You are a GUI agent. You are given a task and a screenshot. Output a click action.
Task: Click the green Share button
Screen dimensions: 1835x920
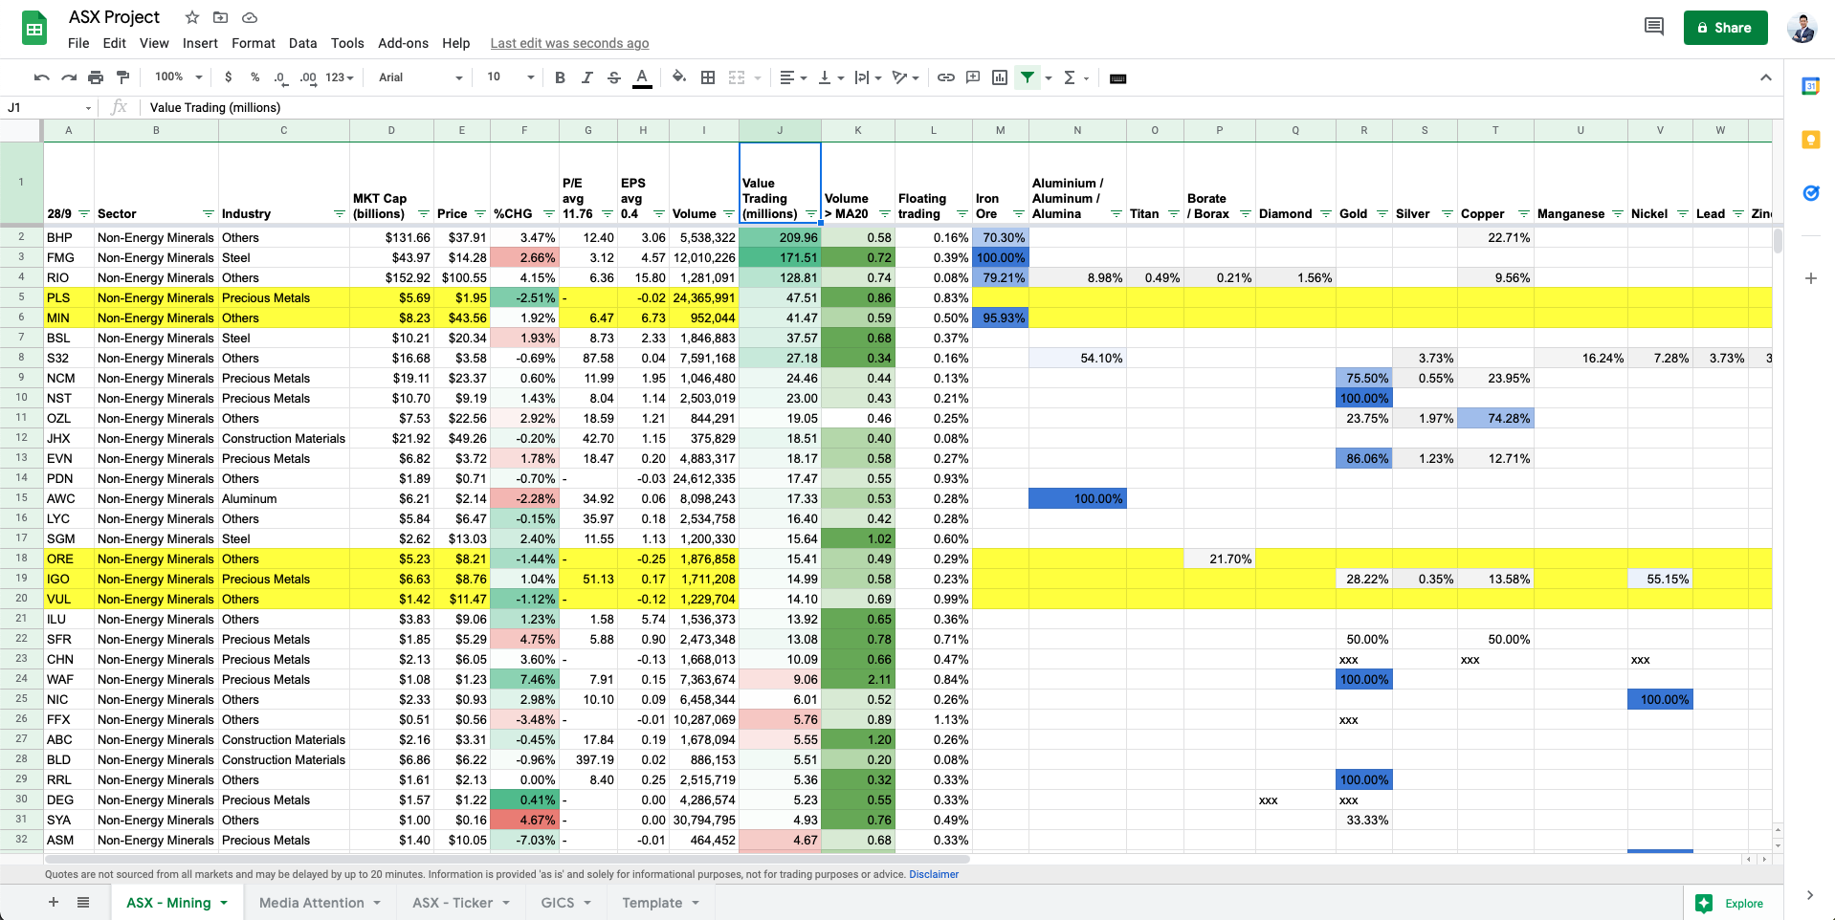coord(1725,28)
